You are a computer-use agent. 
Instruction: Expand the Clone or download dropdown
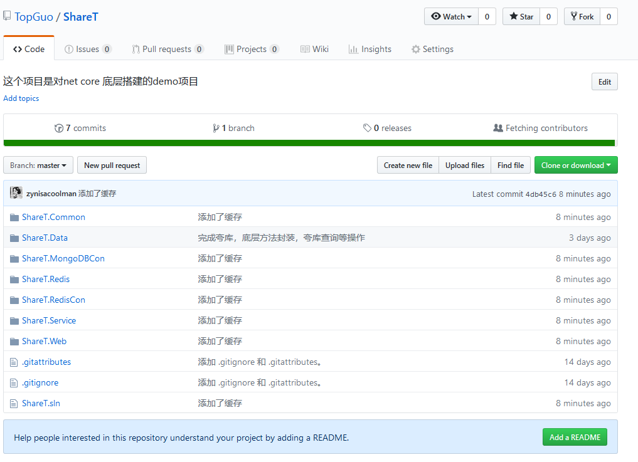(576, 165)
